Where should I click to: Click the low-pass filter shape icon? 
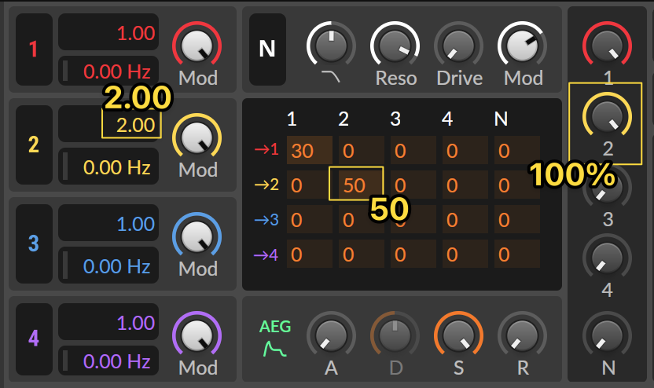(x=331, y=77)
